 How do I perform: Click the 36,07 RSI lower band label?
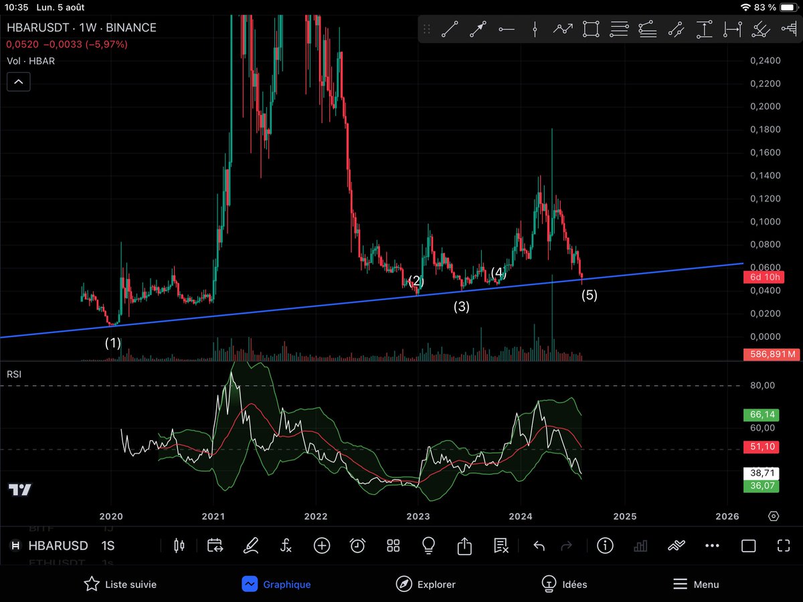[762, 486]
